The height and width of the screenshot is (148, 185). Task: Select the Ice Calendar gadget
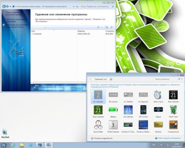(x=128, y=111)
